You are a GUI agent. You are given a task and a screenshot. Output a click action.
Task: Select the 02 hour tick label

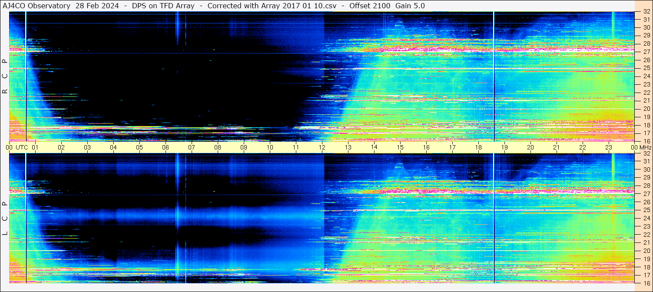tap(61, 147)
